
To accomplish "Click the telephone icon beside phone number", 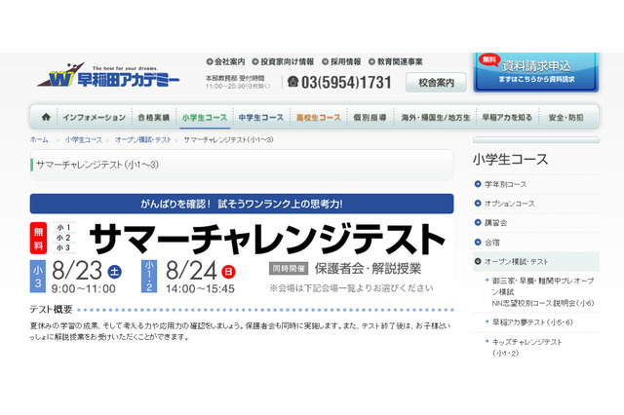I will point(292,82).
